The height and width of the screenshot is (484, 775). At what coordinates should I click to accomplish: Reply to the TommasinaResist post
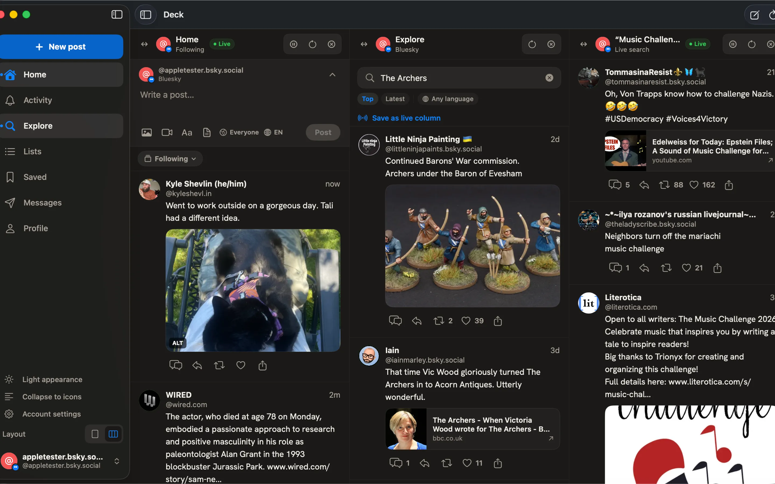pos(644,185)
